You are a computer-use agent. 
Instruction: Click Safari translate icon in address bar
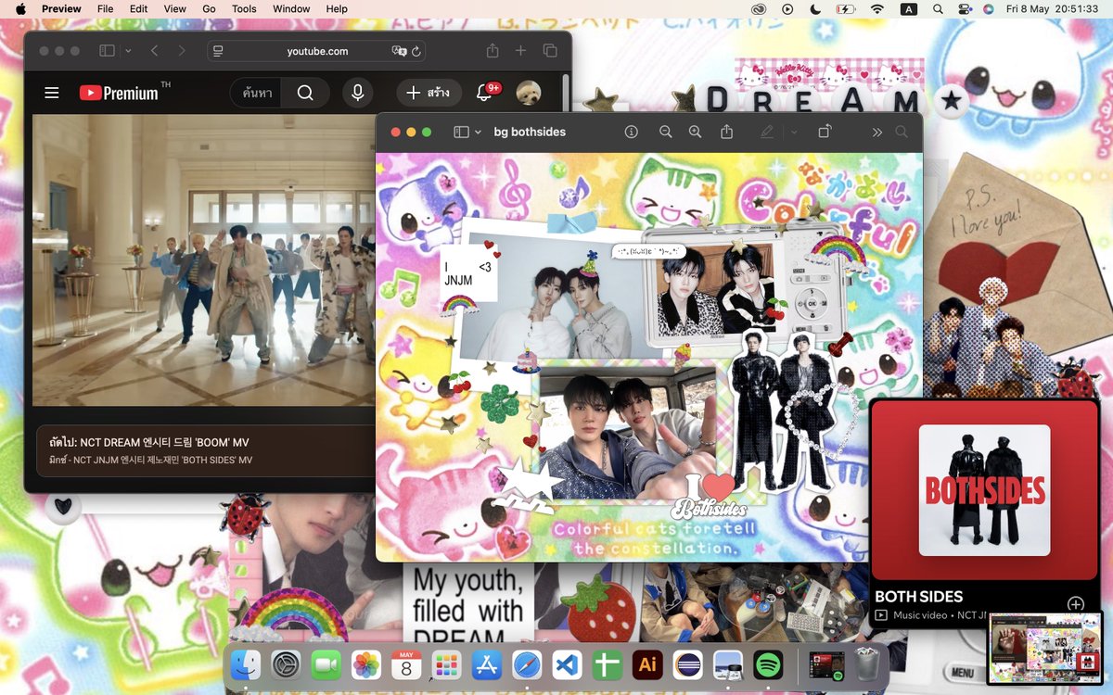point(399,51)
